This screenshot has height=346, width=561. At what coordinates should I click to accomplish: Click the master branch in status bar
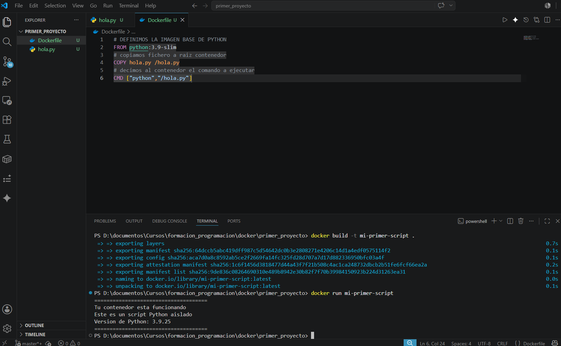tap(29, 343)
